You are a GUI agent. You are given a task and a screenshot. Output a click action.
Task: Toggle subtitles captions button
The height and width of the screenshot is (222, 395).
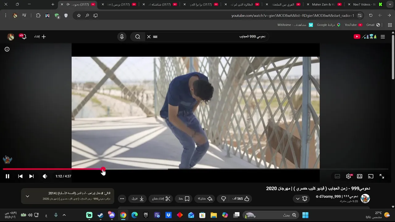pyautogui.click(x=337, y=176)
